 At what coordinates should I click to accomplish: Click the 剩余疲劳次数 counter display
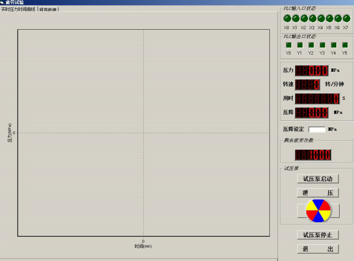(313, 155)
